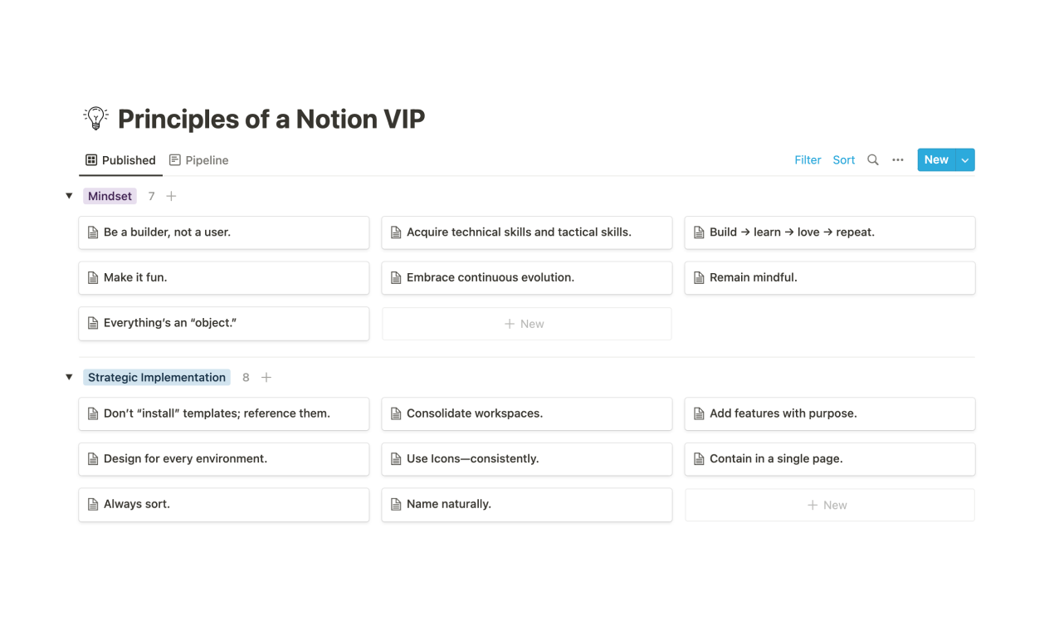Open the Sort option
The image size is (1054, 631).
(844, 160)
